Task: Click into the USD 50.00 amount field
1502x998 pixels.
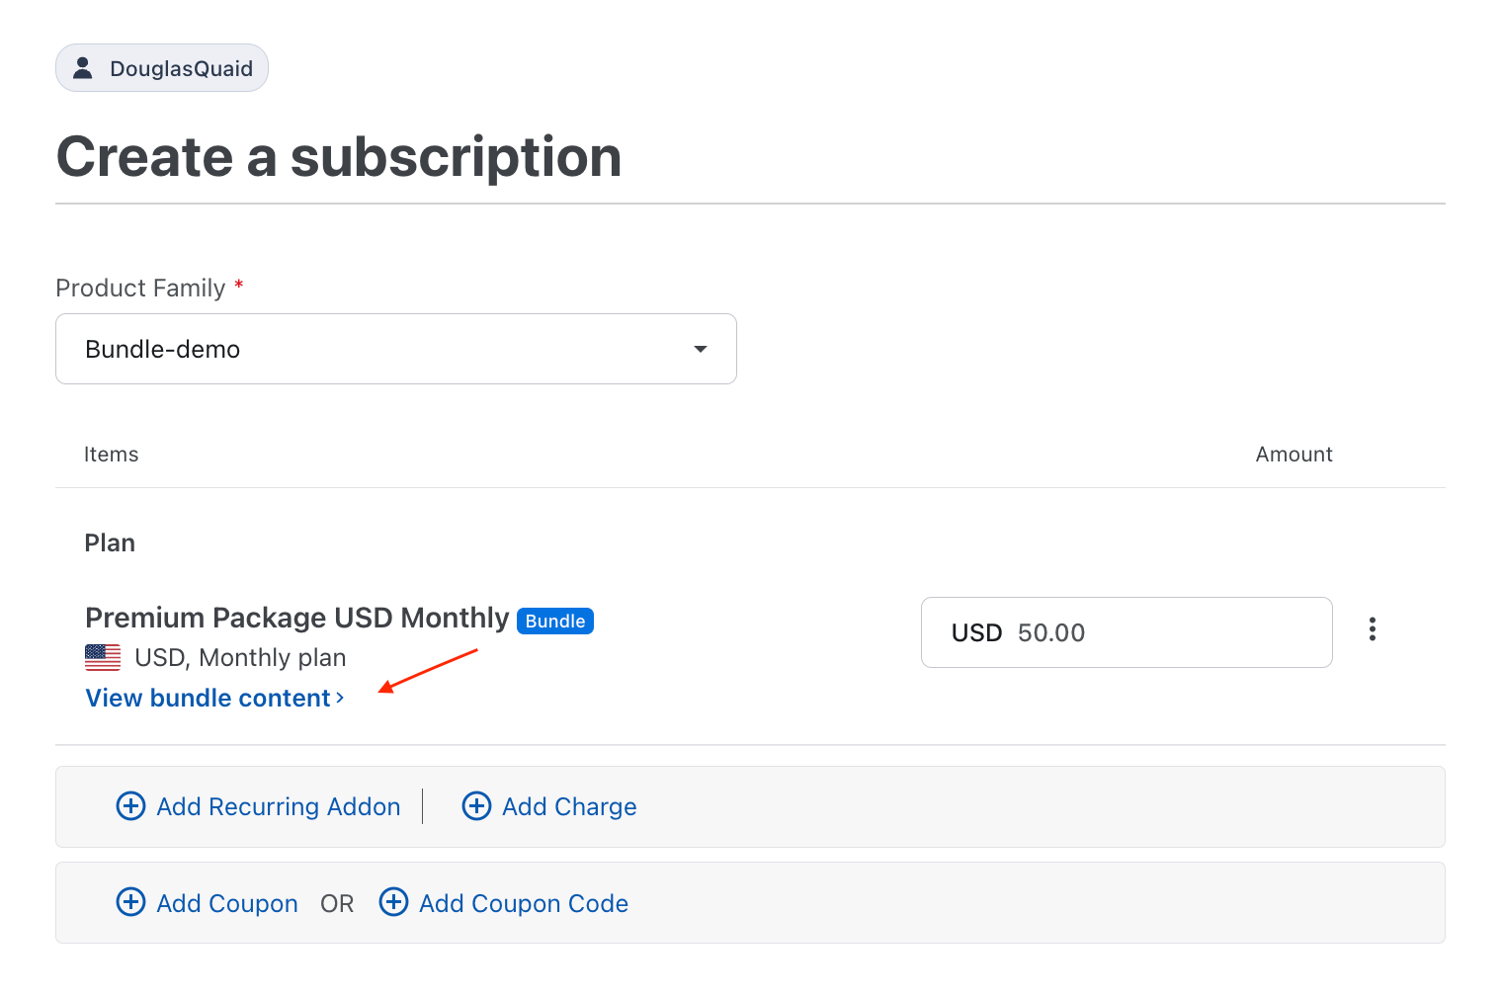Action: pos(1126,632)
